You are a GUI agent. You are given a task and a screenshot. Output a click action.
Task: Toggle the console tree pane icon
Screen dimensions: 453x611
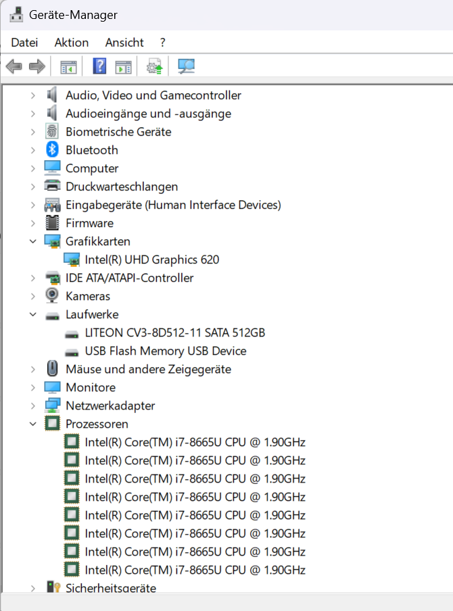point(68,67)
